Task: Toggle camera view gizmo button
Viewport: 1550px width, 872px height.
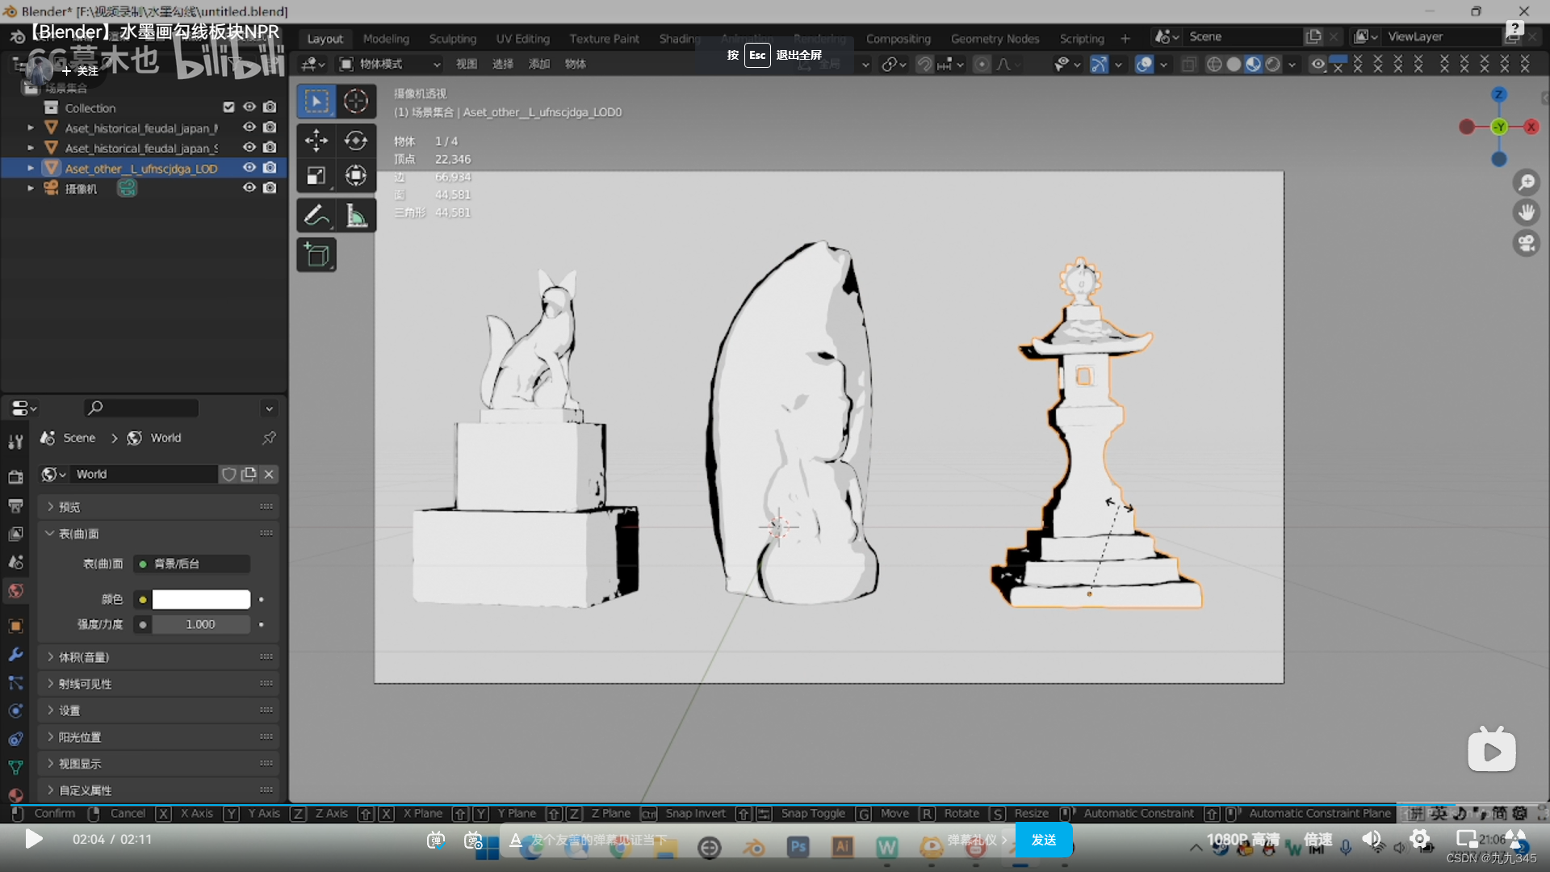Action: point(1526,243)
